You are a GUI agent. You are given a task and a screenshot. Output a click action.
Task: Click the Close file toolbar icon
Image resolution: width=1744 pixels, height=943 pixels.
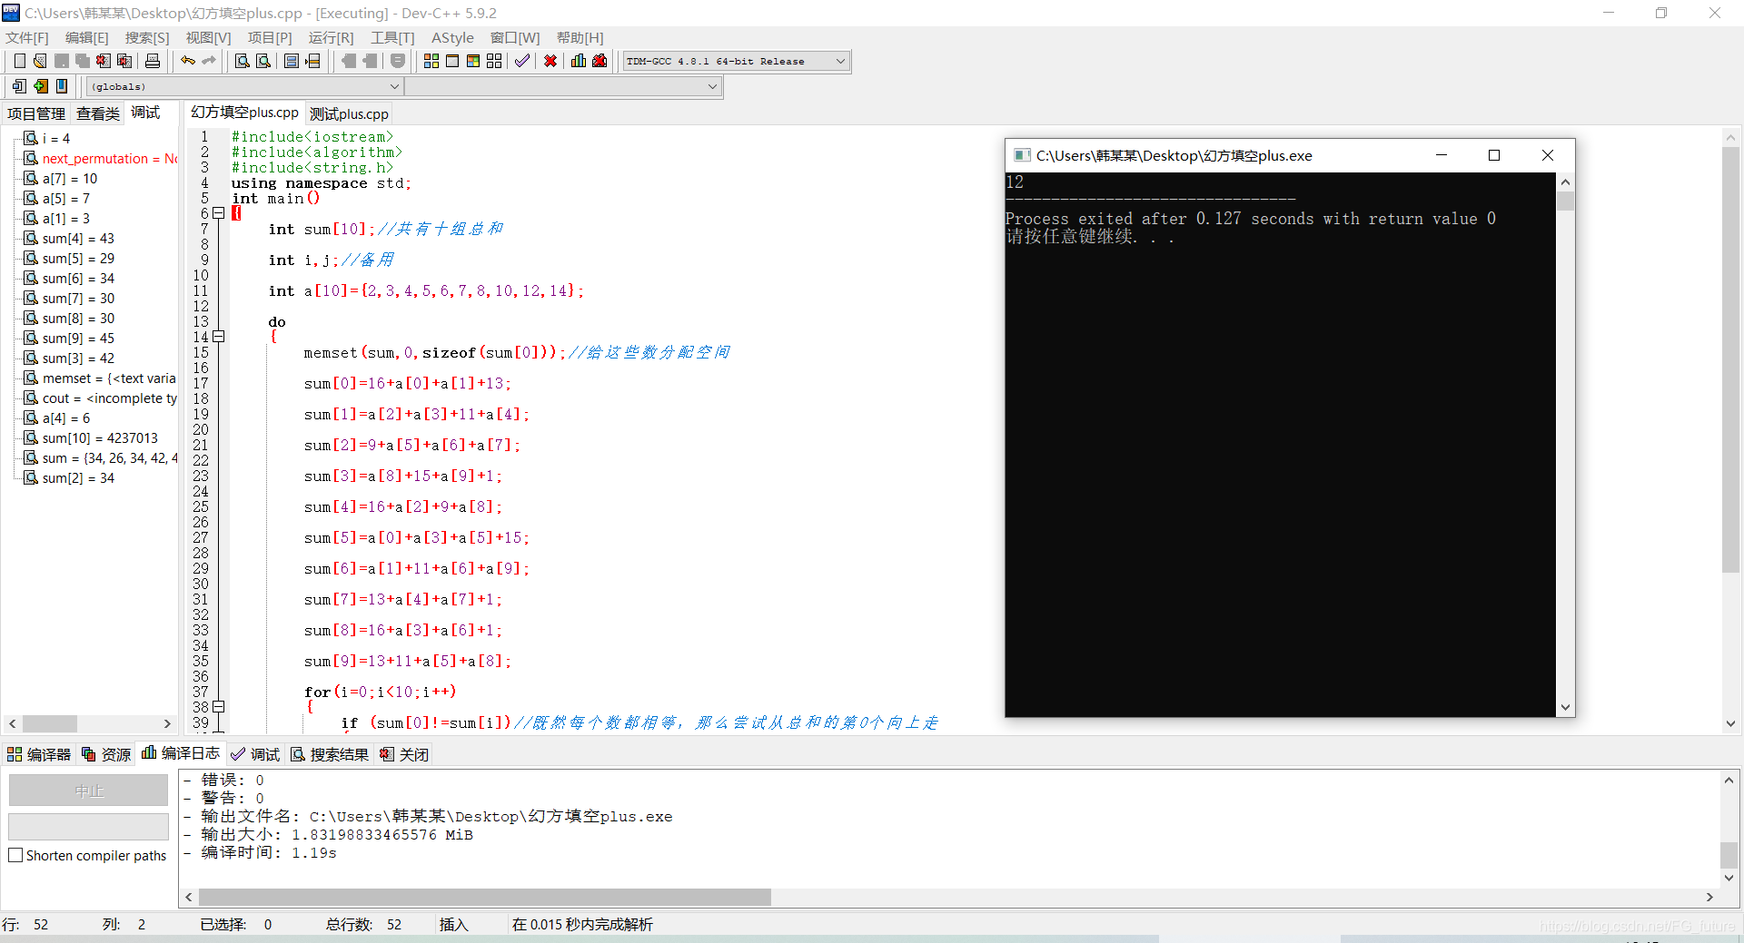104,61
